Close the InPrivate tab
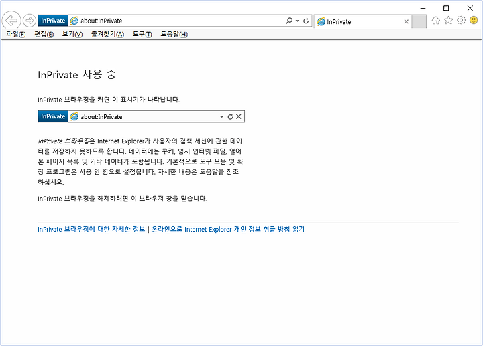Image resolution: width=483 pixels, height=346 pixels. tap(407, 21)
